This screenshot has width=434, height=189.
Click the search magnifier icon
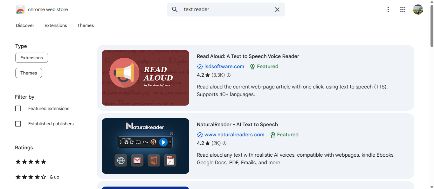tap(175, 10)
